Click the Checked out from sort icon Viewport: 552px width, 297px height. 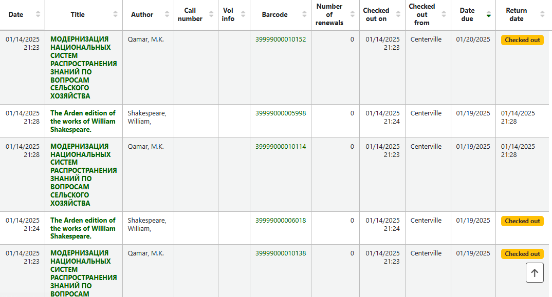(444, 14)
